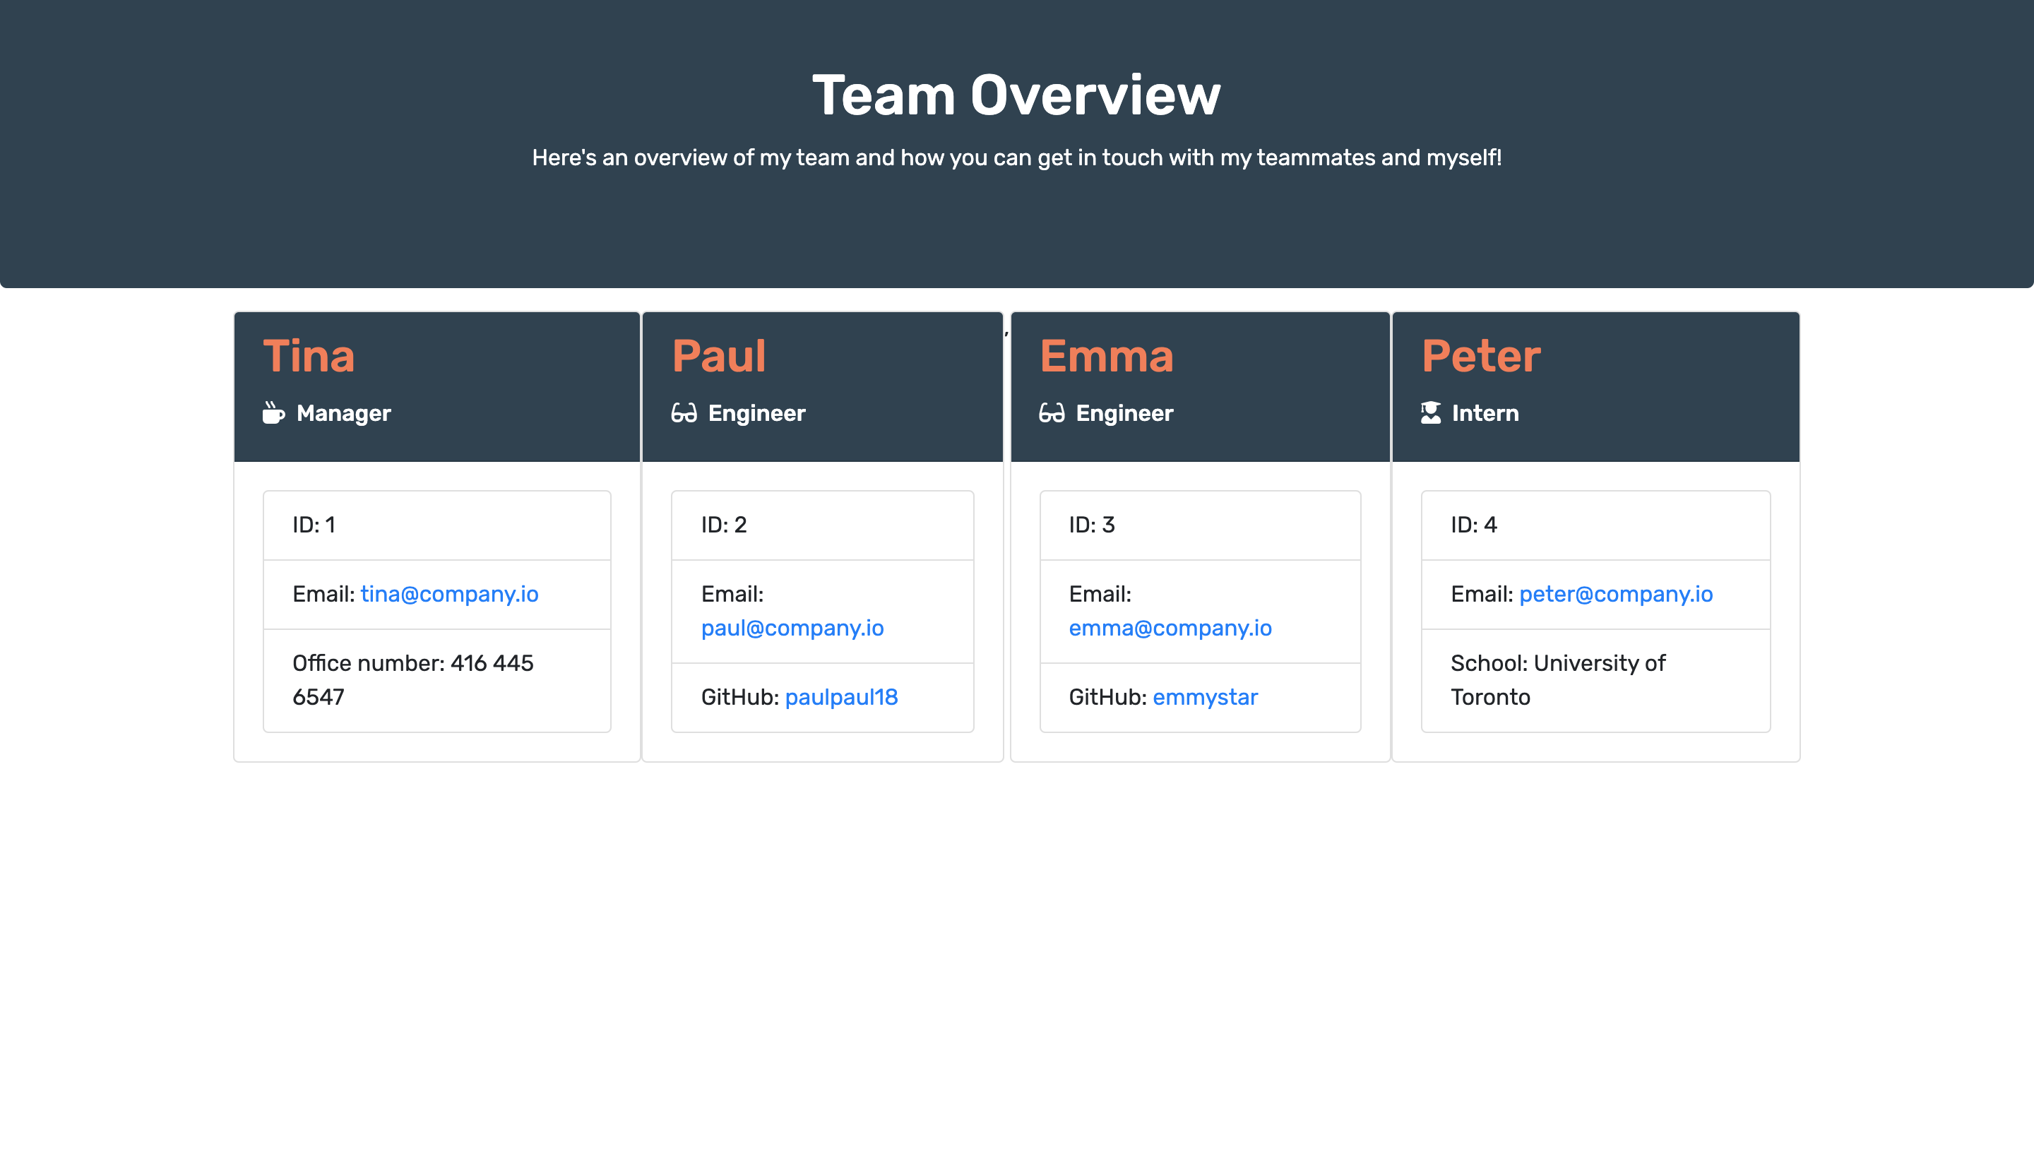Image resolution: width=2034 pixels, height=1161 pixels.
Task: Open tina@company.io email link
Action: coord(450,594)
